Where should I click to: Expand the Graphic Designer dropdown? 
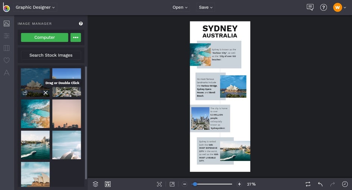(x=35, y=7)
